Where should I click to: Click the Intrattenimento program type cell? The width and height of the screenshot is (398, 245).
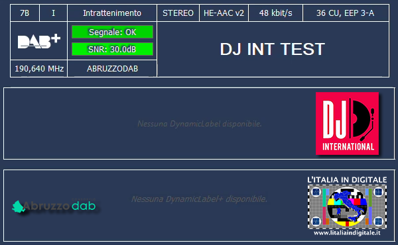[x=112, y=13]
